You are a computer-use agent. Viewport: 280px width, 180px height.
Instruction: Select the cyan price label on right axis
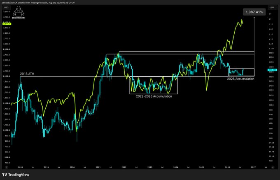pyautogui.click(x=273, y=70)
